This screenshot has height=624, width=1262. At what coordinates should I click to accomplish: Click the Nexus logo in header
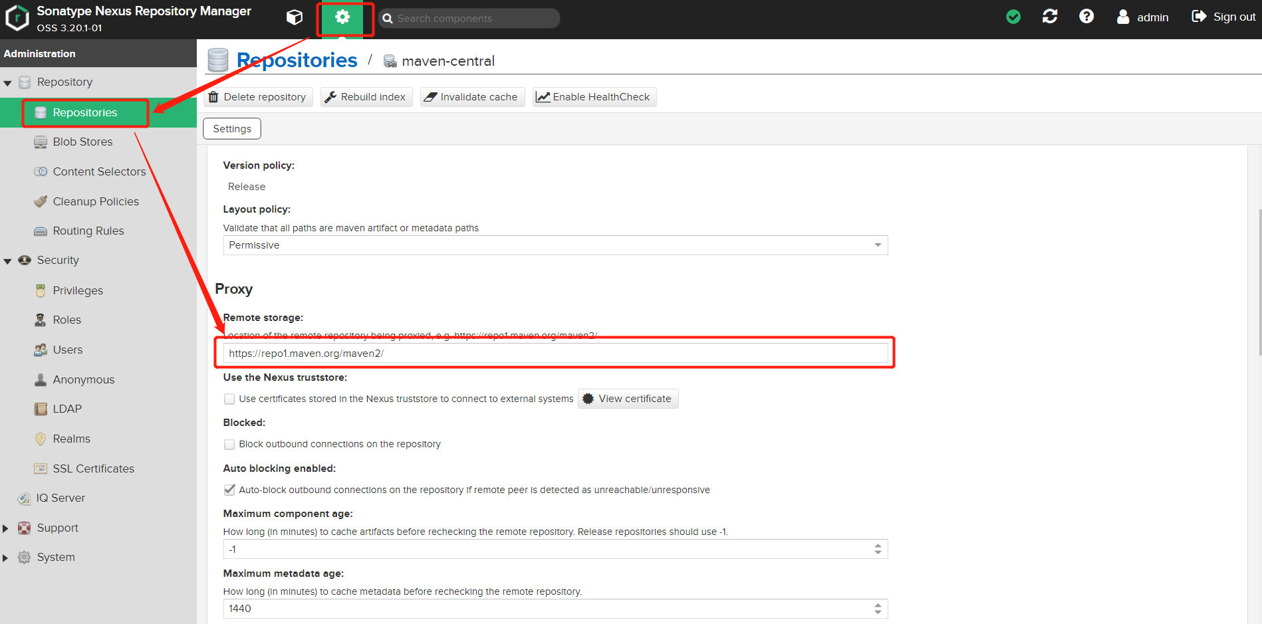(x=17, y=18)
